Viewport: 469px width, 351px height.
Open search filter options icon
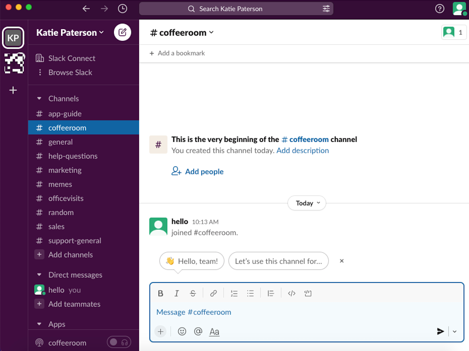[x=326, y=9]
